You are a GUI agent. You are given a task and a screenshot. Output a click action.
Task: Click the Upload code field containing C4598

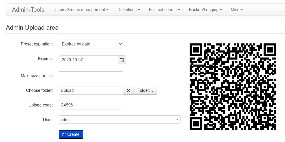click(91, 105)
